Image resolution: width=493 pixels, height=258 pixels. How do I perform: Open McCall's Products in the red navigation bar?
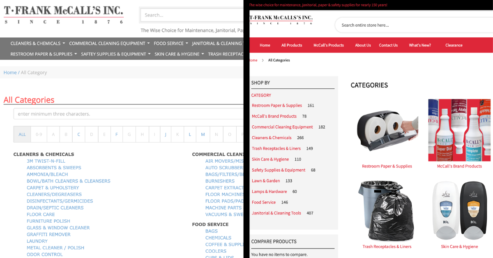(329, 45)
